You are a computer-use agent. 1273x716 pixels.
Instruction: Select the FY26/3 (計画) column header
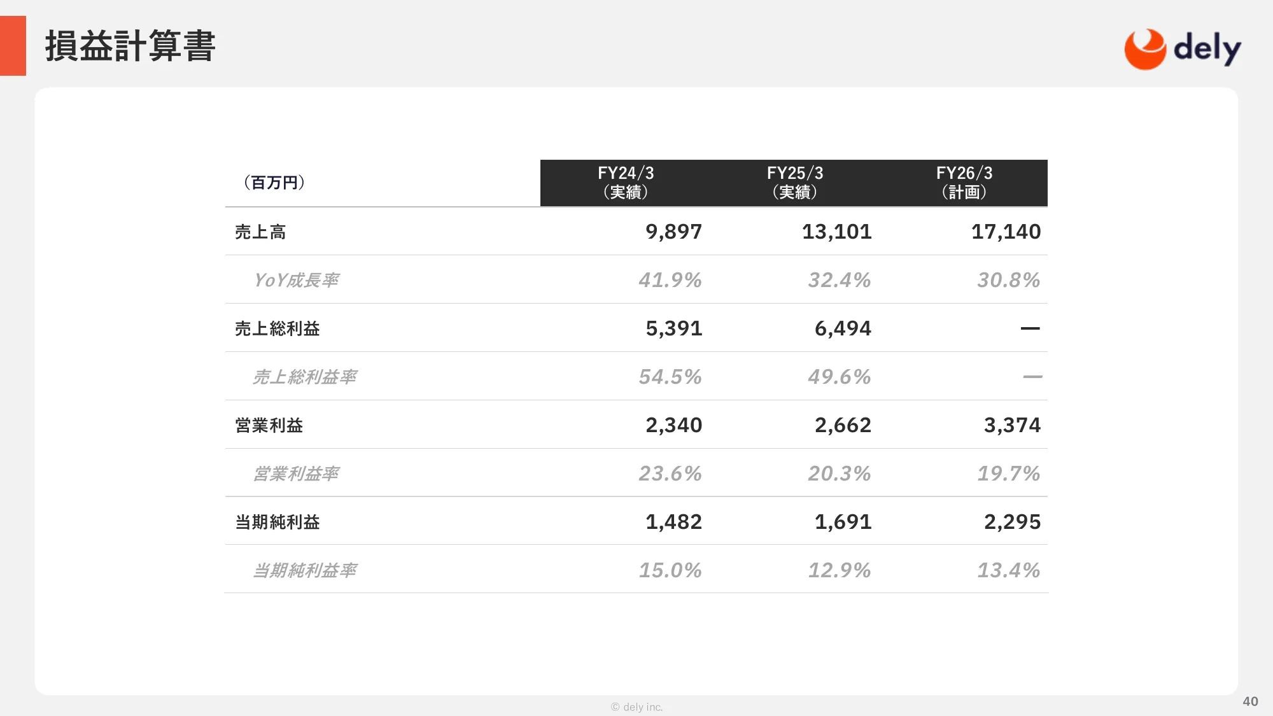(x=964, y=183)
